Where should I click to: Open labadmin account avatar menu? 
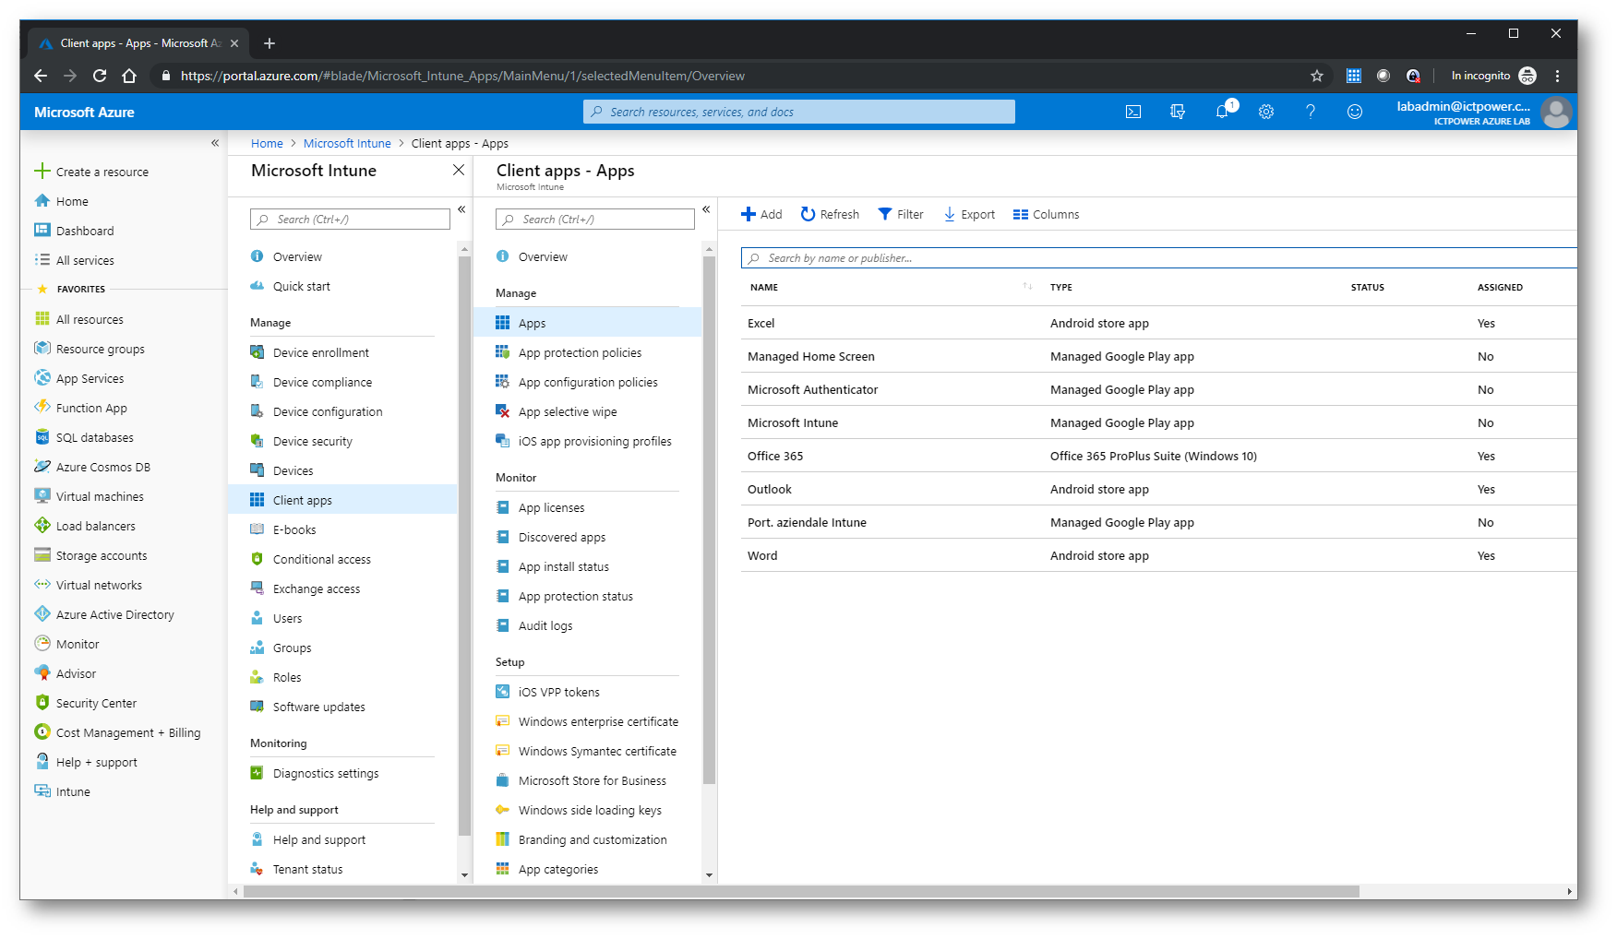[1557, 113]
